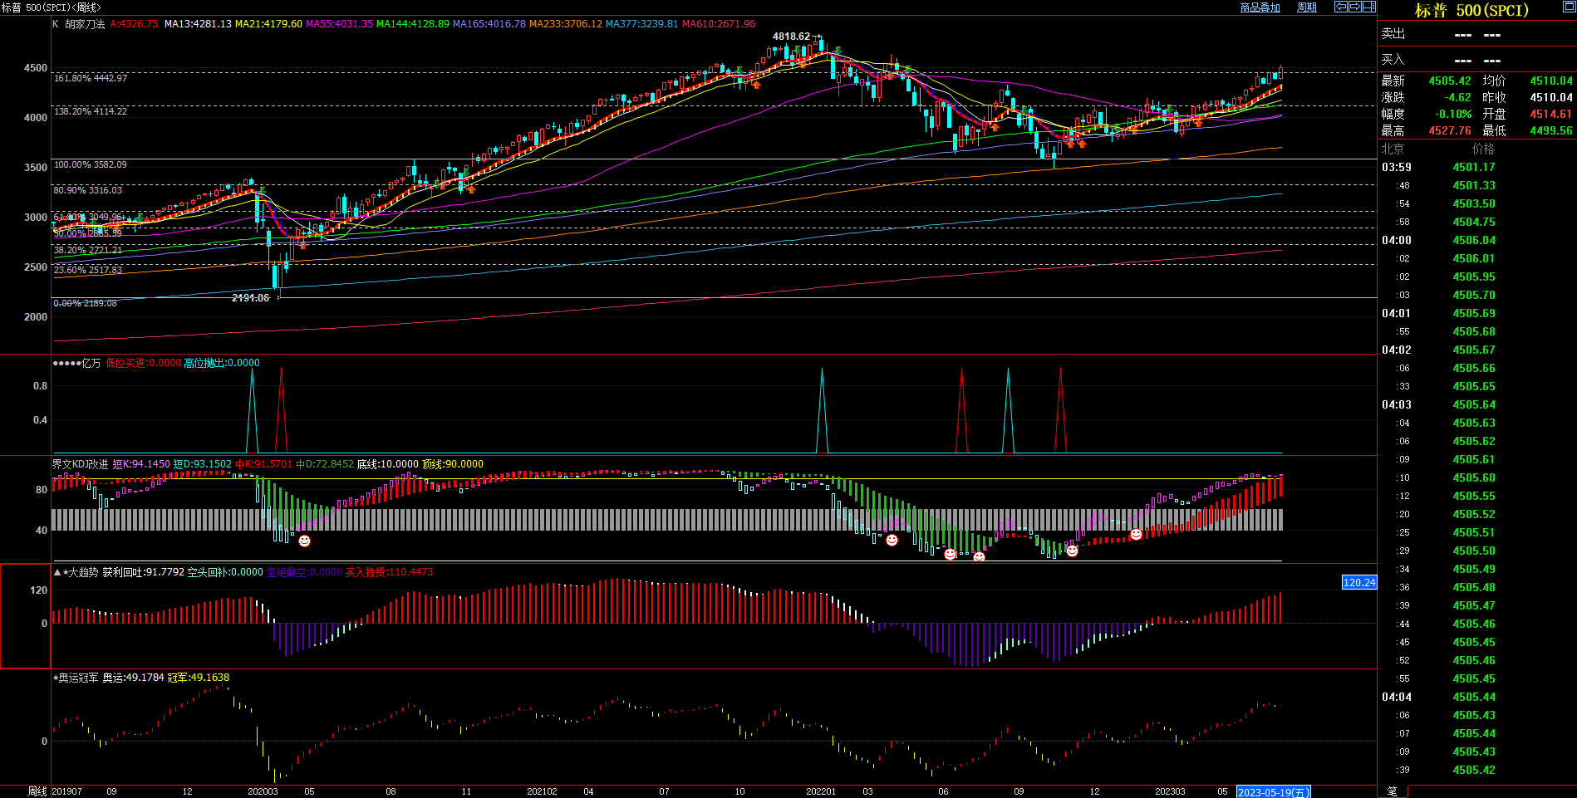The height and width of the screenshot is (798, 1577).
Task: Click the 100.00% 3582.09 Fibonacci label
Action: pyautogui.click(x=91, y=164)
